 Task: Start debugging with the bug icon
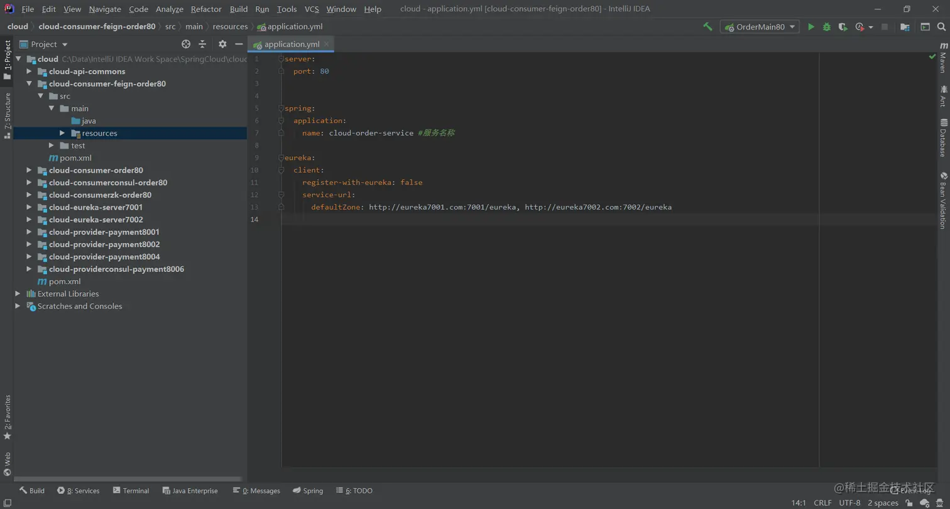(827, 27)
